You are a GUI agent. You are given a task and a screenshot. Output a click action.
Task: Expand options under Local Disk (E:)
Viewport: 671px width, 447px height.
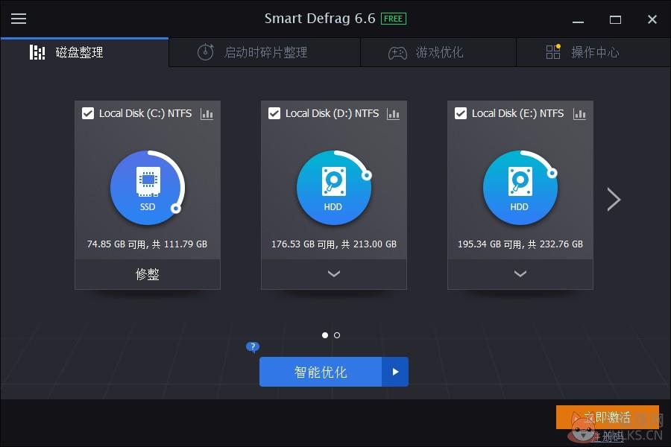click(x=520, y=273)
